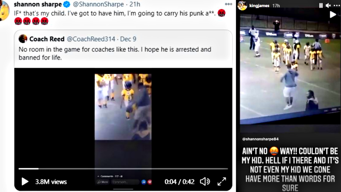
Task: Click the Comment field inside video
Action: coord(125,182)
